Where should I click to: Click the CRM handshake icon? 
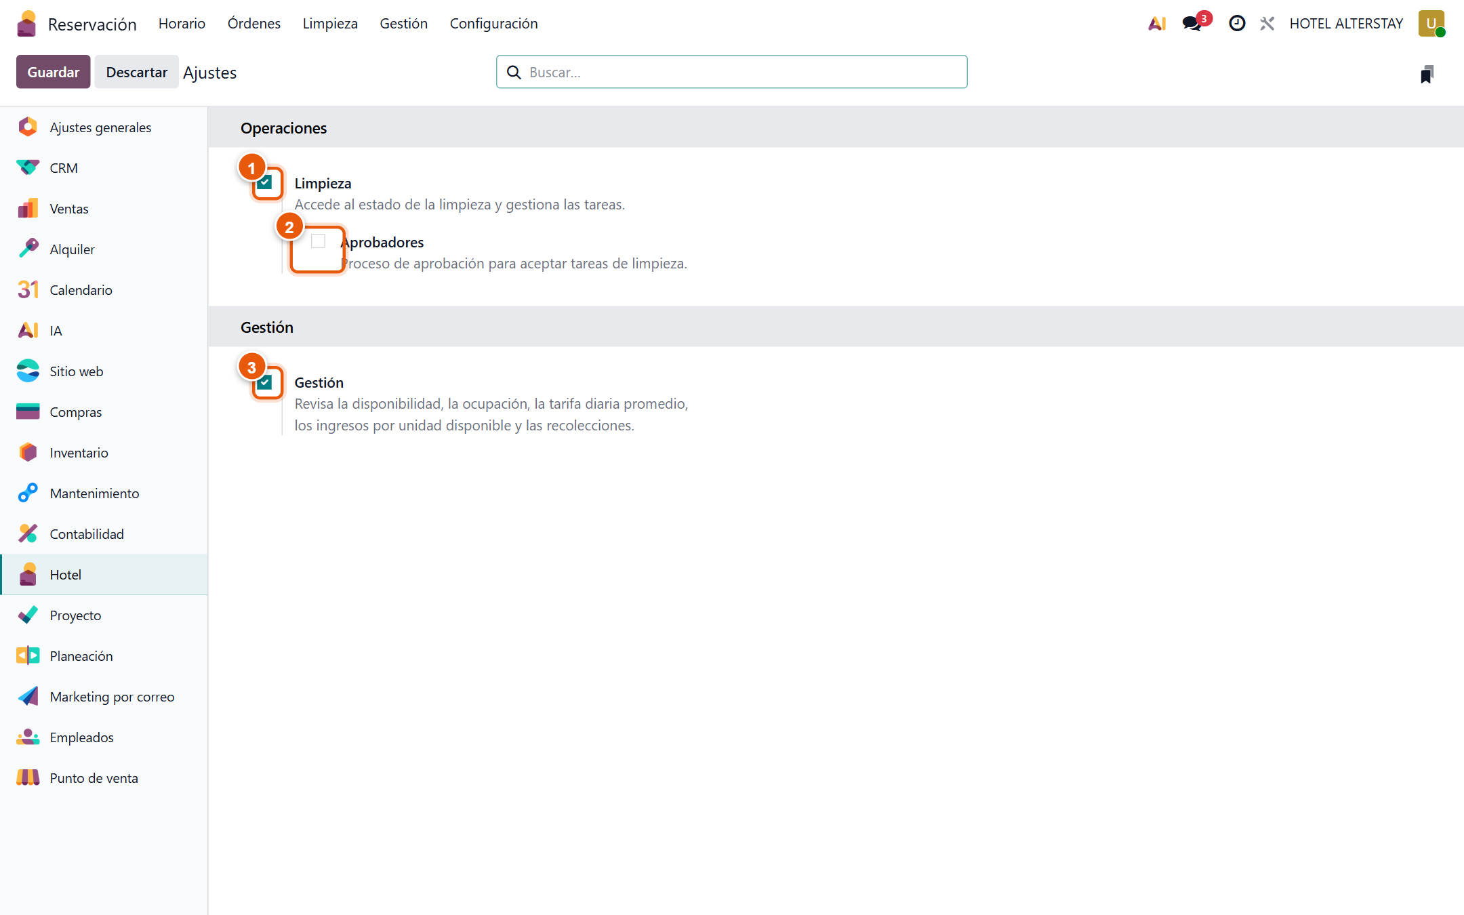tap(28, 167)
